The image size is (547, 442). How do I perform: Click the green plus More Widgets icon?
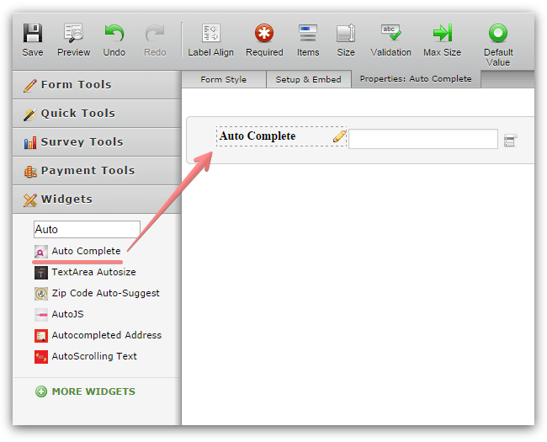click(x=41, y=391)
